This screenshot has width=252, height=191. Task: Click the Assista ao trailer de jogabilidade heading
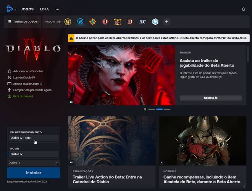pos(207,63)
